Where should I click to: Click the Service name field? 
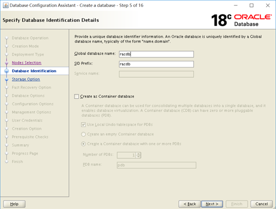pyautogui.click(x=156, y=74)
